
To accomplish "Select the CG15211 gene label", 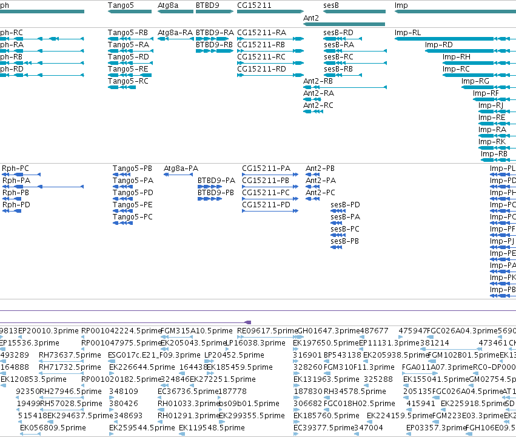I will tap(254, 5).
